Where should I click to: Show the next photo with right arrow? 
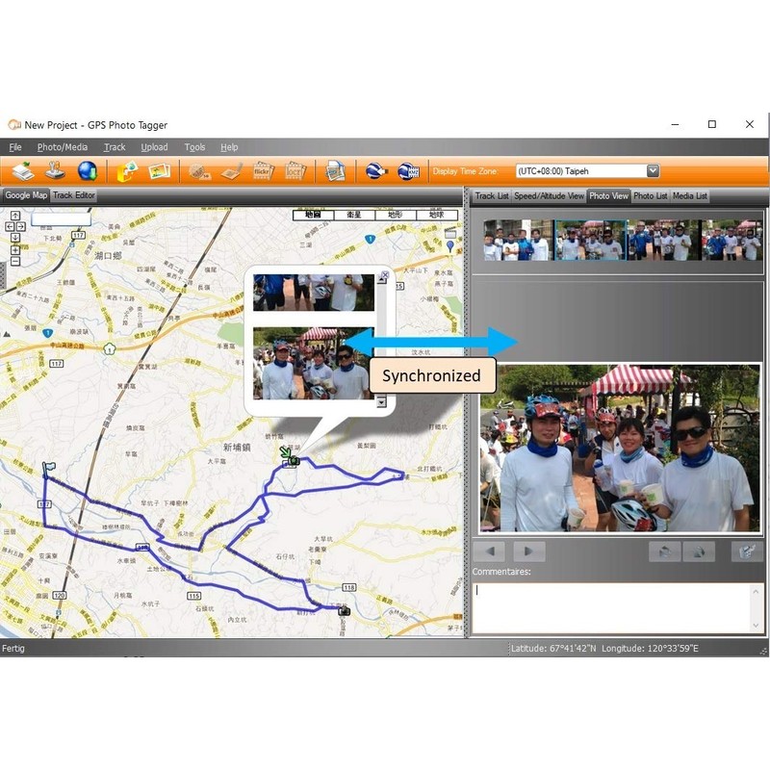528,552
